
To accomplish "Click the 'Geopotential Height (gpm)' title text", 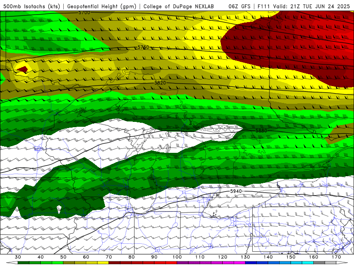I will coord(102,6).
